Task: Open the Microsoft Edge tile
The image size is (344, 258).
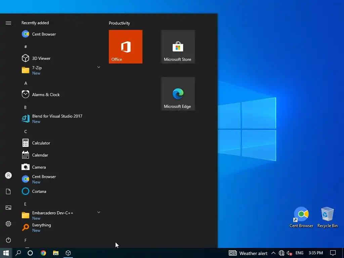Action: 178,94
